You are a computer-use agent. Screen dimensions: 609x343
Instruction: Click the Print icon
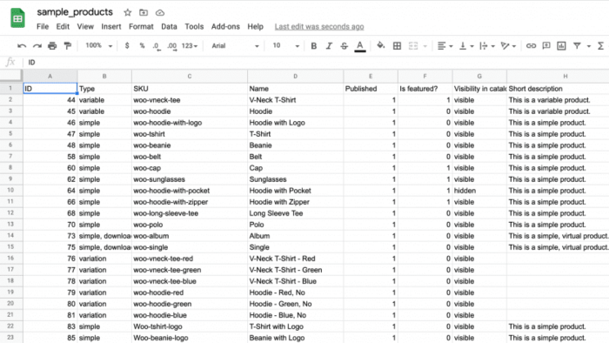(x=52, y=46)
